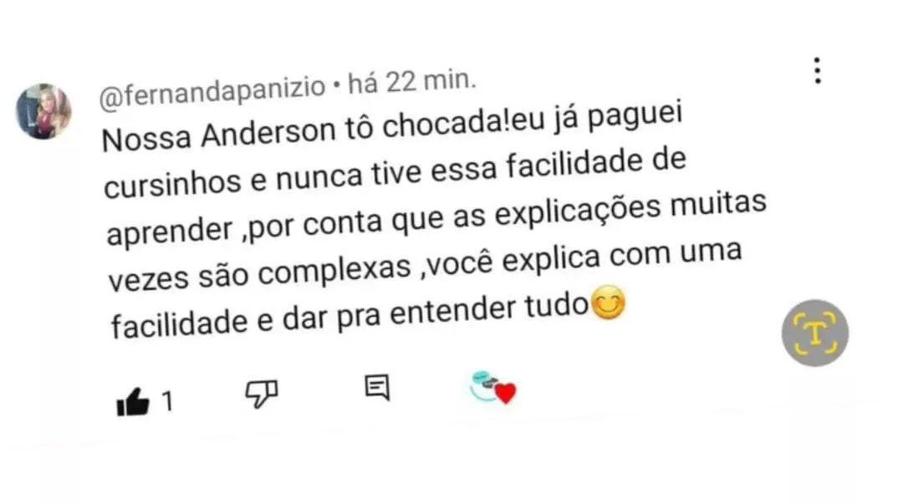This screenshot has width=903, height=504.
Task: Click the line starting 'aprender ,por conta'
Action: [x=436, y=220]
